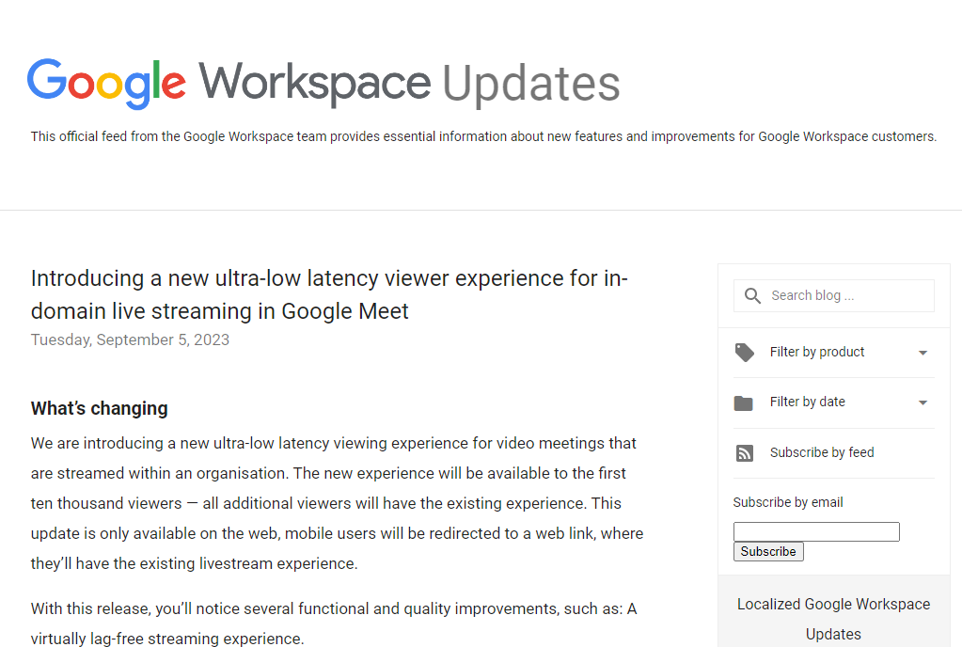Viewport: 962px width, 647px height.
Task: Click the folder icon beside Filter by date
Action: [745, 402]
